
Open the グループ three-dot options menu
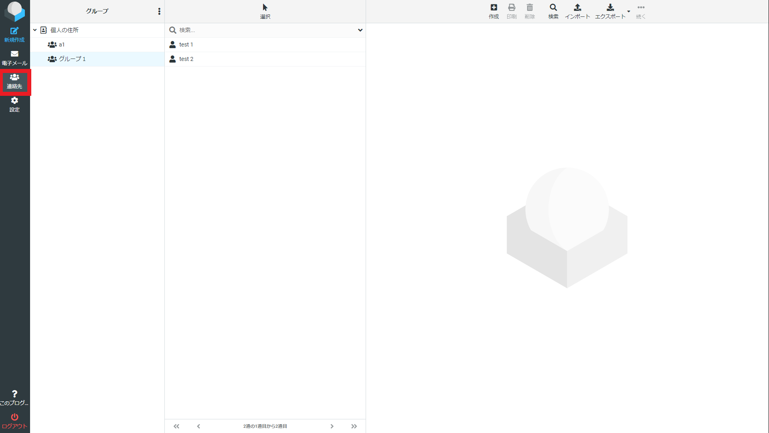(159, 11)
